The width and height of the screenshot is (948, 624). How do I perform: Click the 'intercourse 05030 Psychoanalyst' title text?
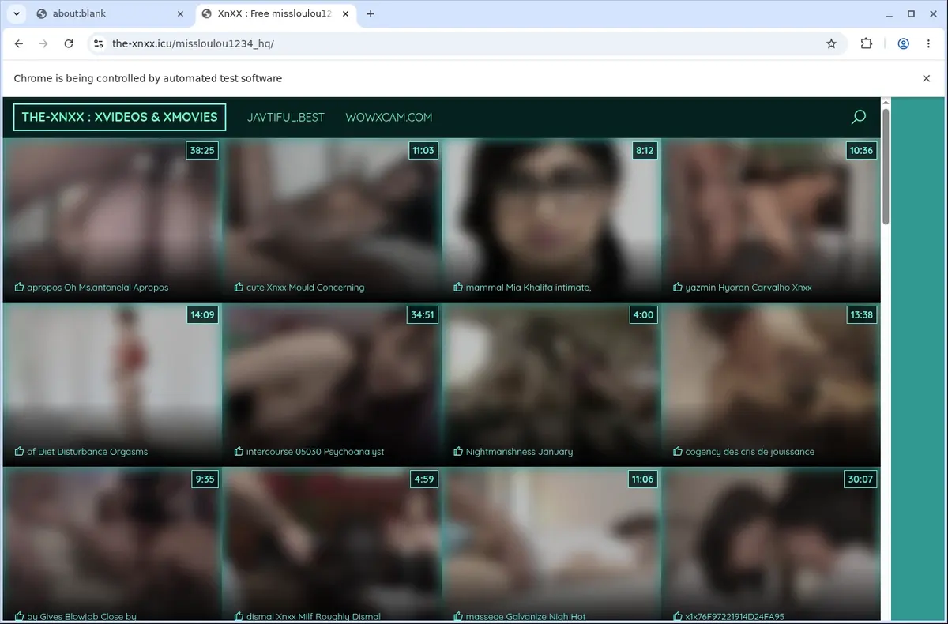click(315, 452)
